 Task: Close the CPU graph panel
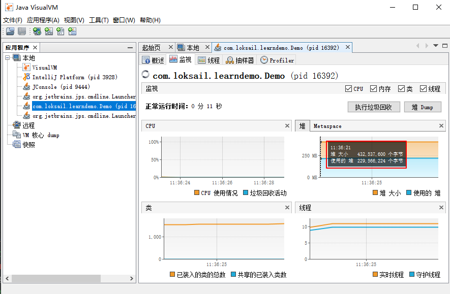coord(287,126)
